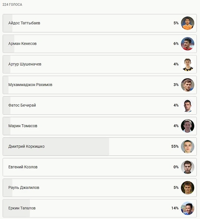Image resolution: width=200 pixels, height=219 pixels.
Task: Click the 14% result percentage
Action: [x=175, y=208]
